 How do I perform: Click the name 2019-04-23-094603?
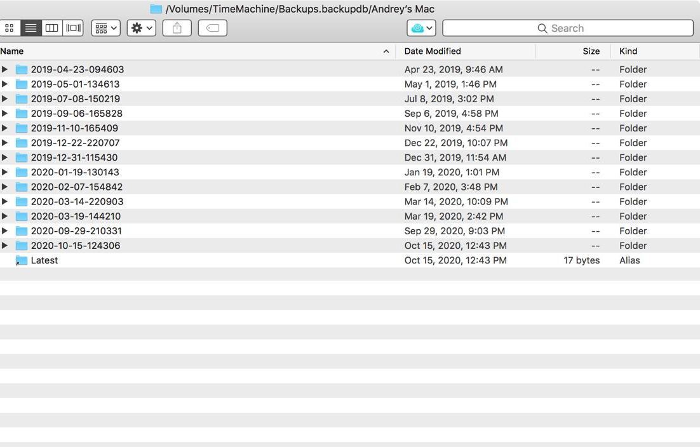(x=77, y=69)
